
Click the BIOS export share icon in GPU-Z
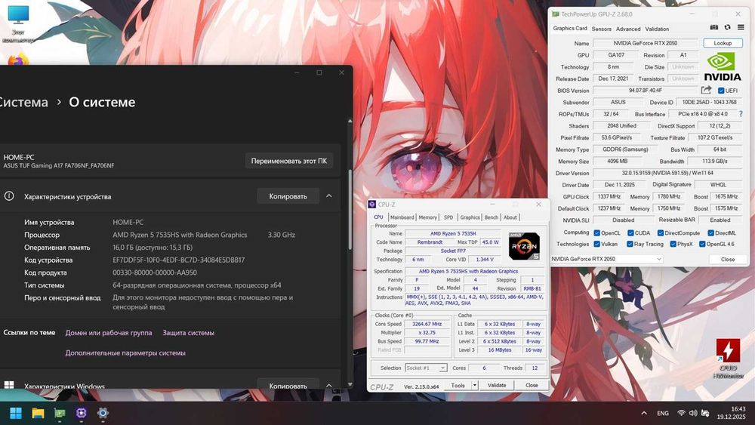(x=706, y=90)
